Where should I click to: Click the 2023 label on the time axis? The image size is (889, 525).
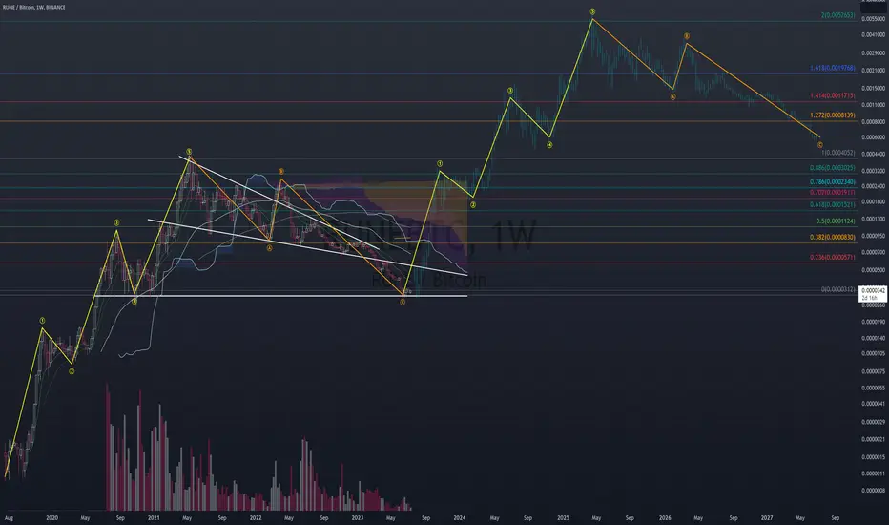(357, 518)
